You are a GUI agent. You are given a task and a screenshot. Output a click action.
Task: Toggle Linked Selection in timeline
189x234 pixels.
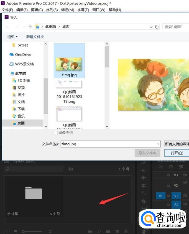pos(181,167)
